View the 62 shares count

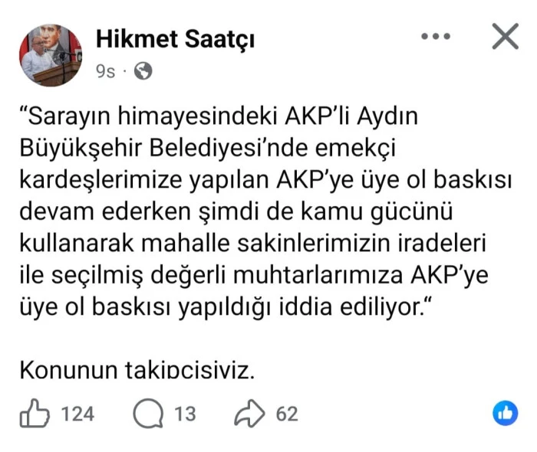coord(287,414)
